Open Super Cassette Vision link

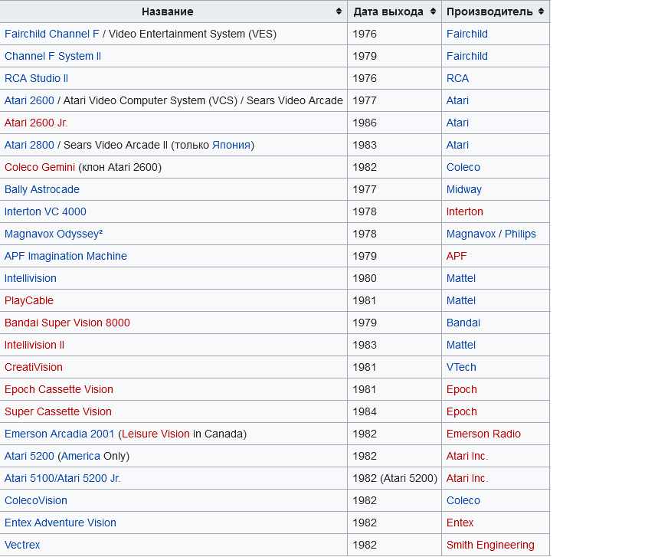click(x=58, y=411)
